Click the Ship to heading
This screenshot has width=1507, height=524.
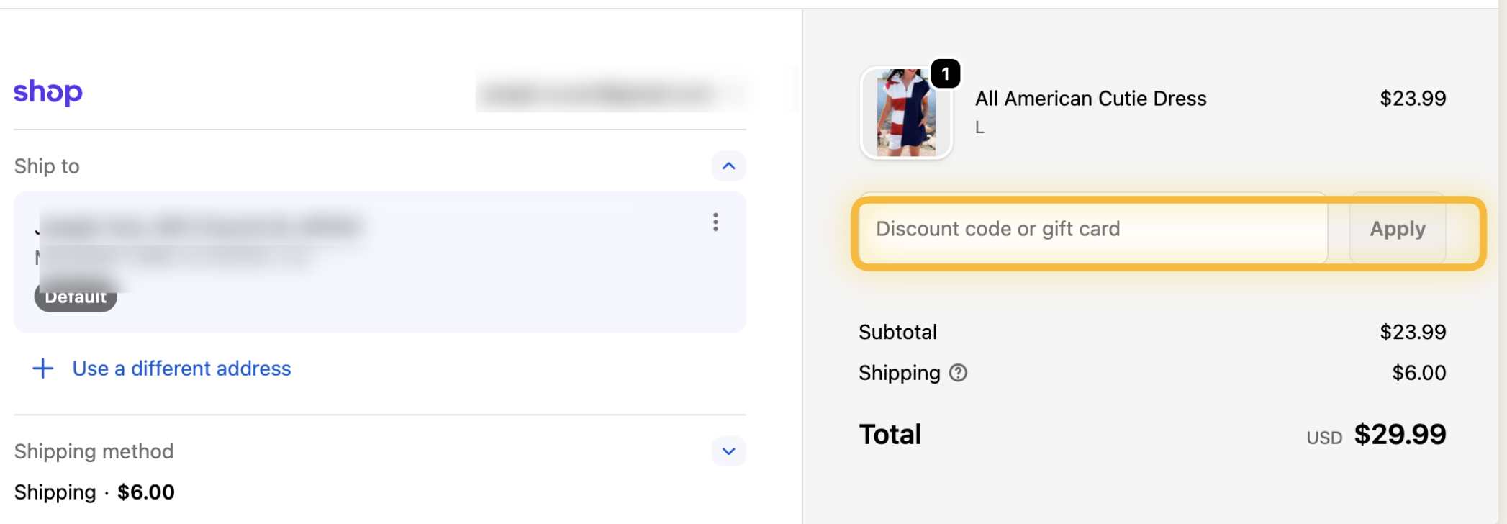coord(47,166)
